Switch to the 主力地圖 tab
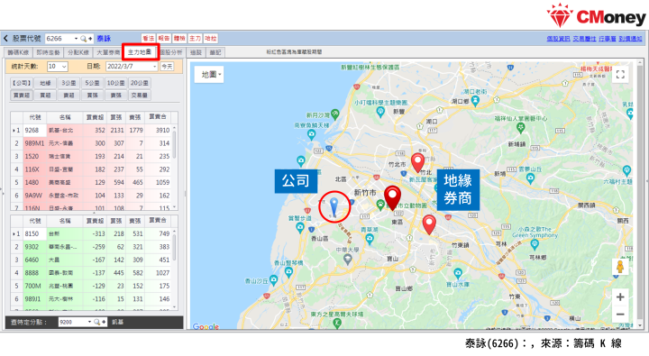649x356 pixels. coord(140,52)
